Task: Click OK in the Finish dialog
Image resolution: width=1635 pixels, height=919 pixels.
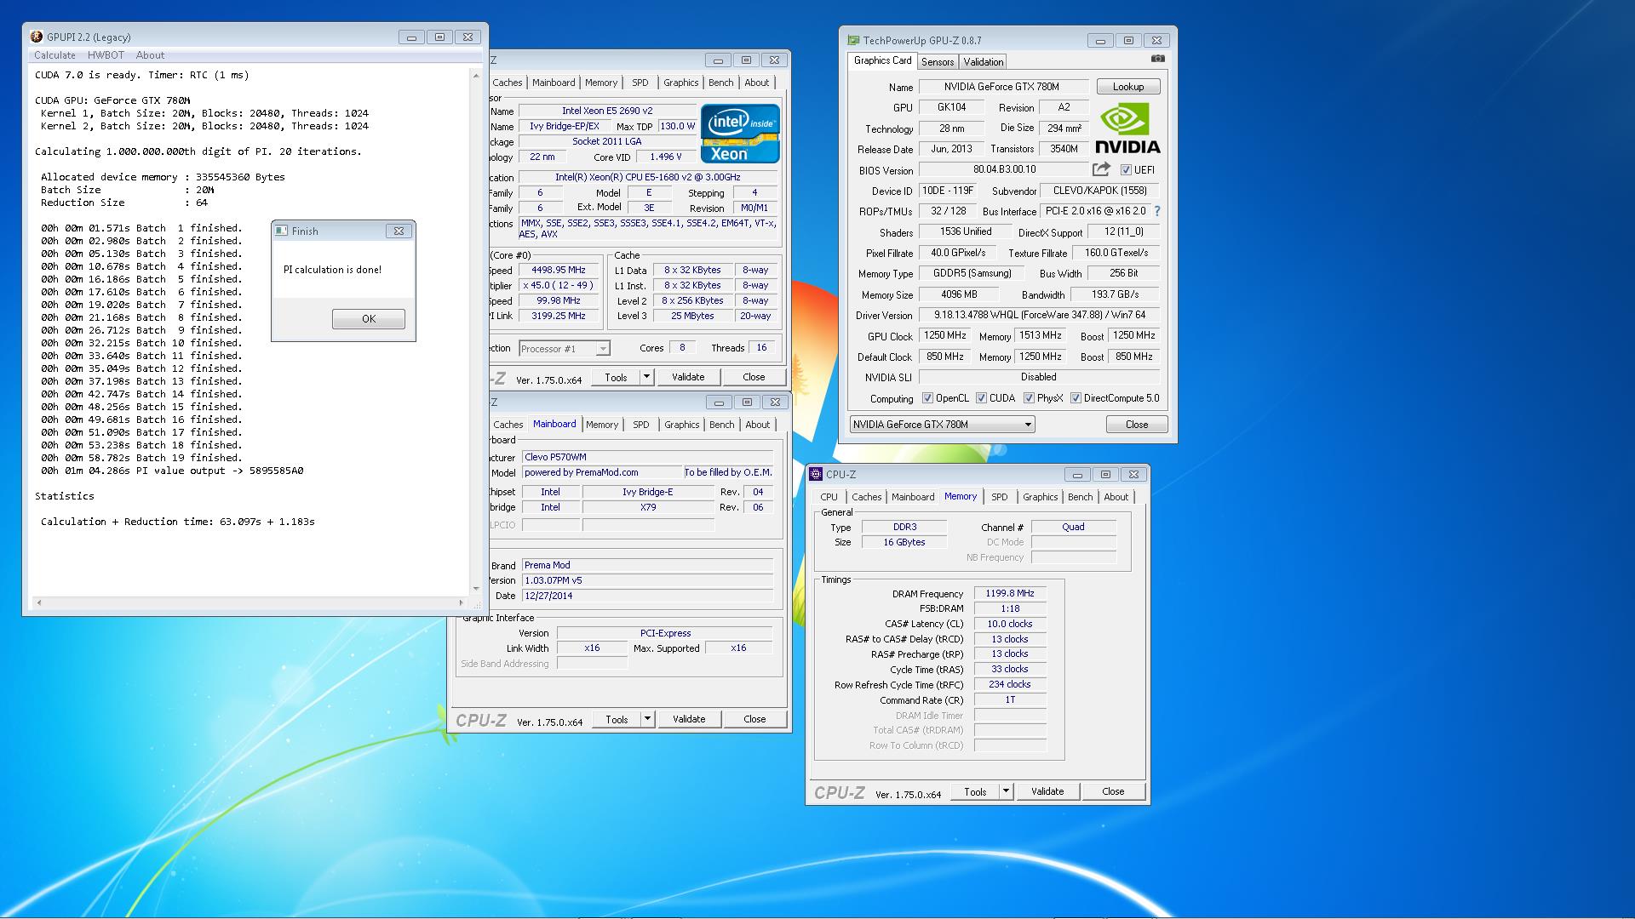Action: point(369,319)
